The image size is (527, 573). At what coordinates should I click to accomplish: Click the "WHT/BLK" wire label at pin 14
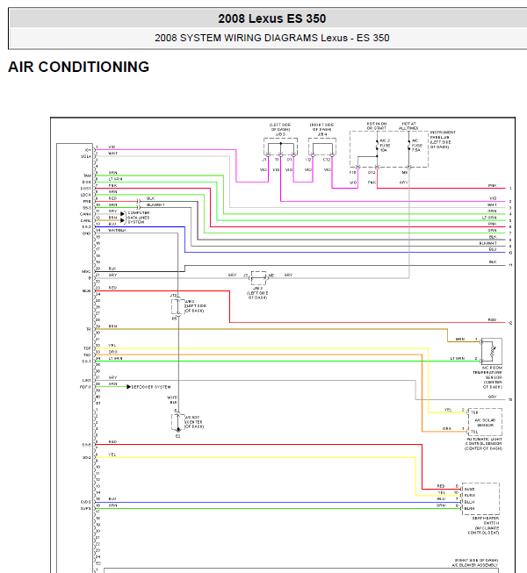tap(117, 231)
